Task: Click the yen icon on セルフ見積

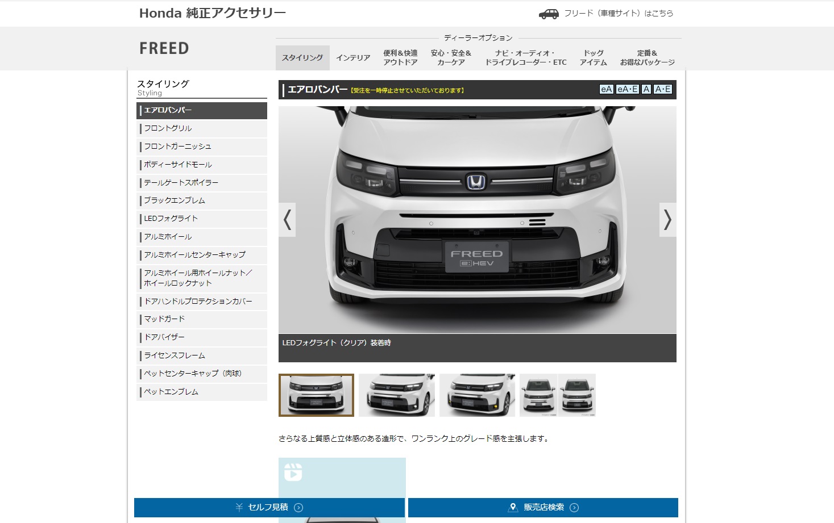Action: pyautogui.click(x=239, y=507)
